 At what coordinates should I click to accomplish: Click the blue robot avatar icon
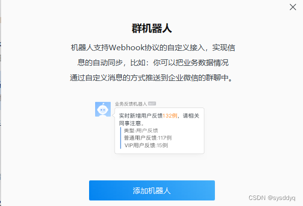(103, 109)
